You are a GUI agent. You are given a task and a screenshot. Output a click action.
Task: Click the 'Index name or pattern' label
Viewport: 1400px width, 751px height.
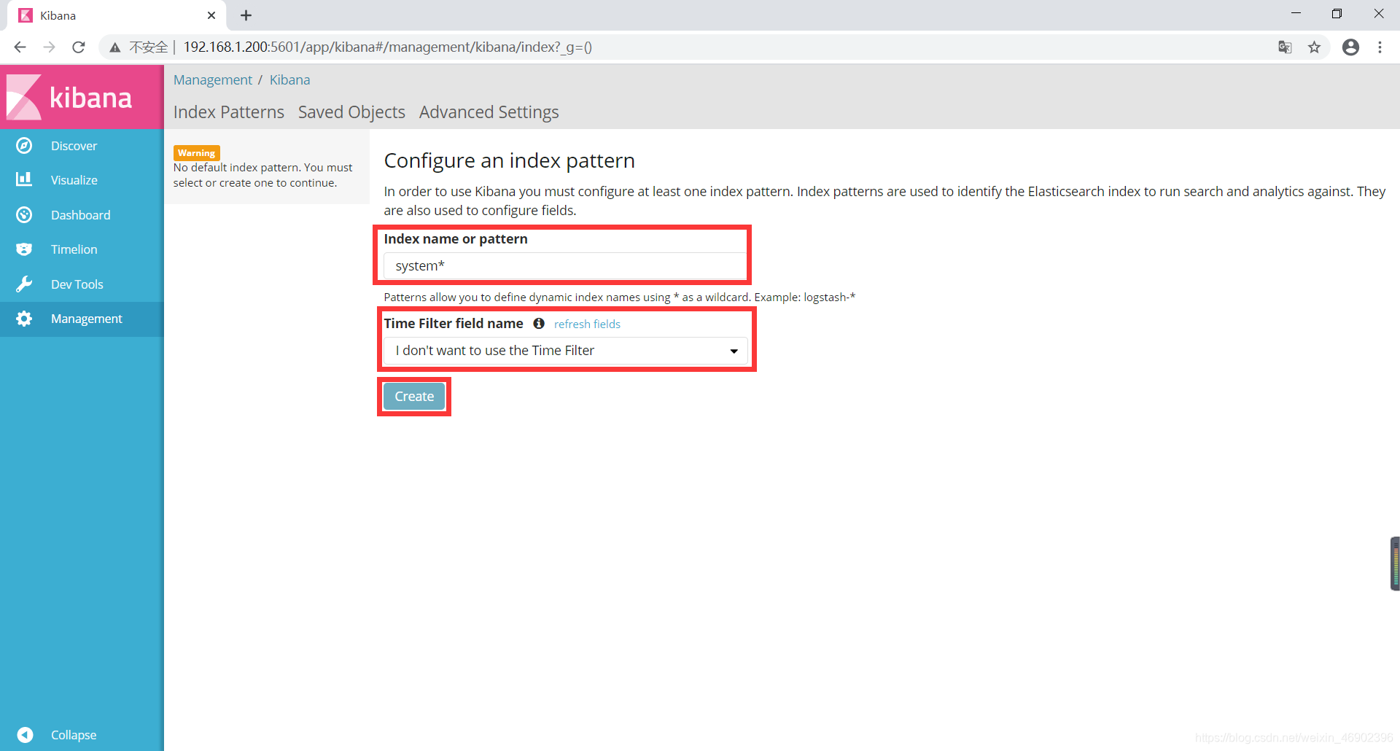[x=456, y=239]
